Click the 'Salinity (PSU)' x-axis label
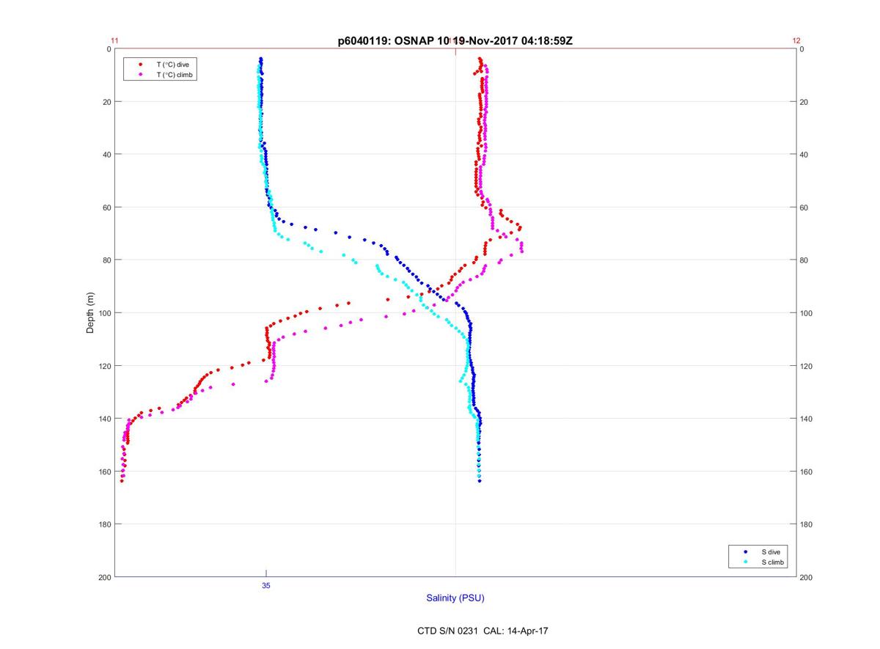This screenshot has height=649, width=880. point(455,598)
